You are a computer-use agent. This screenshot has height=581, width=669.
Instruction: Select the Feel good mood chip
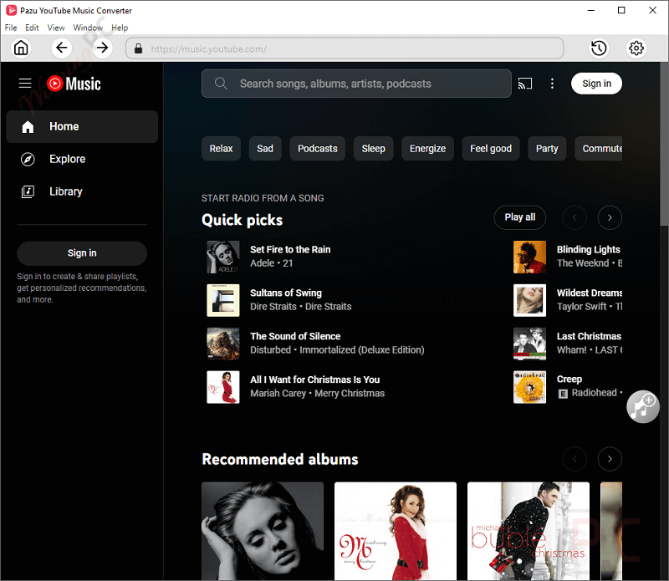491,149
